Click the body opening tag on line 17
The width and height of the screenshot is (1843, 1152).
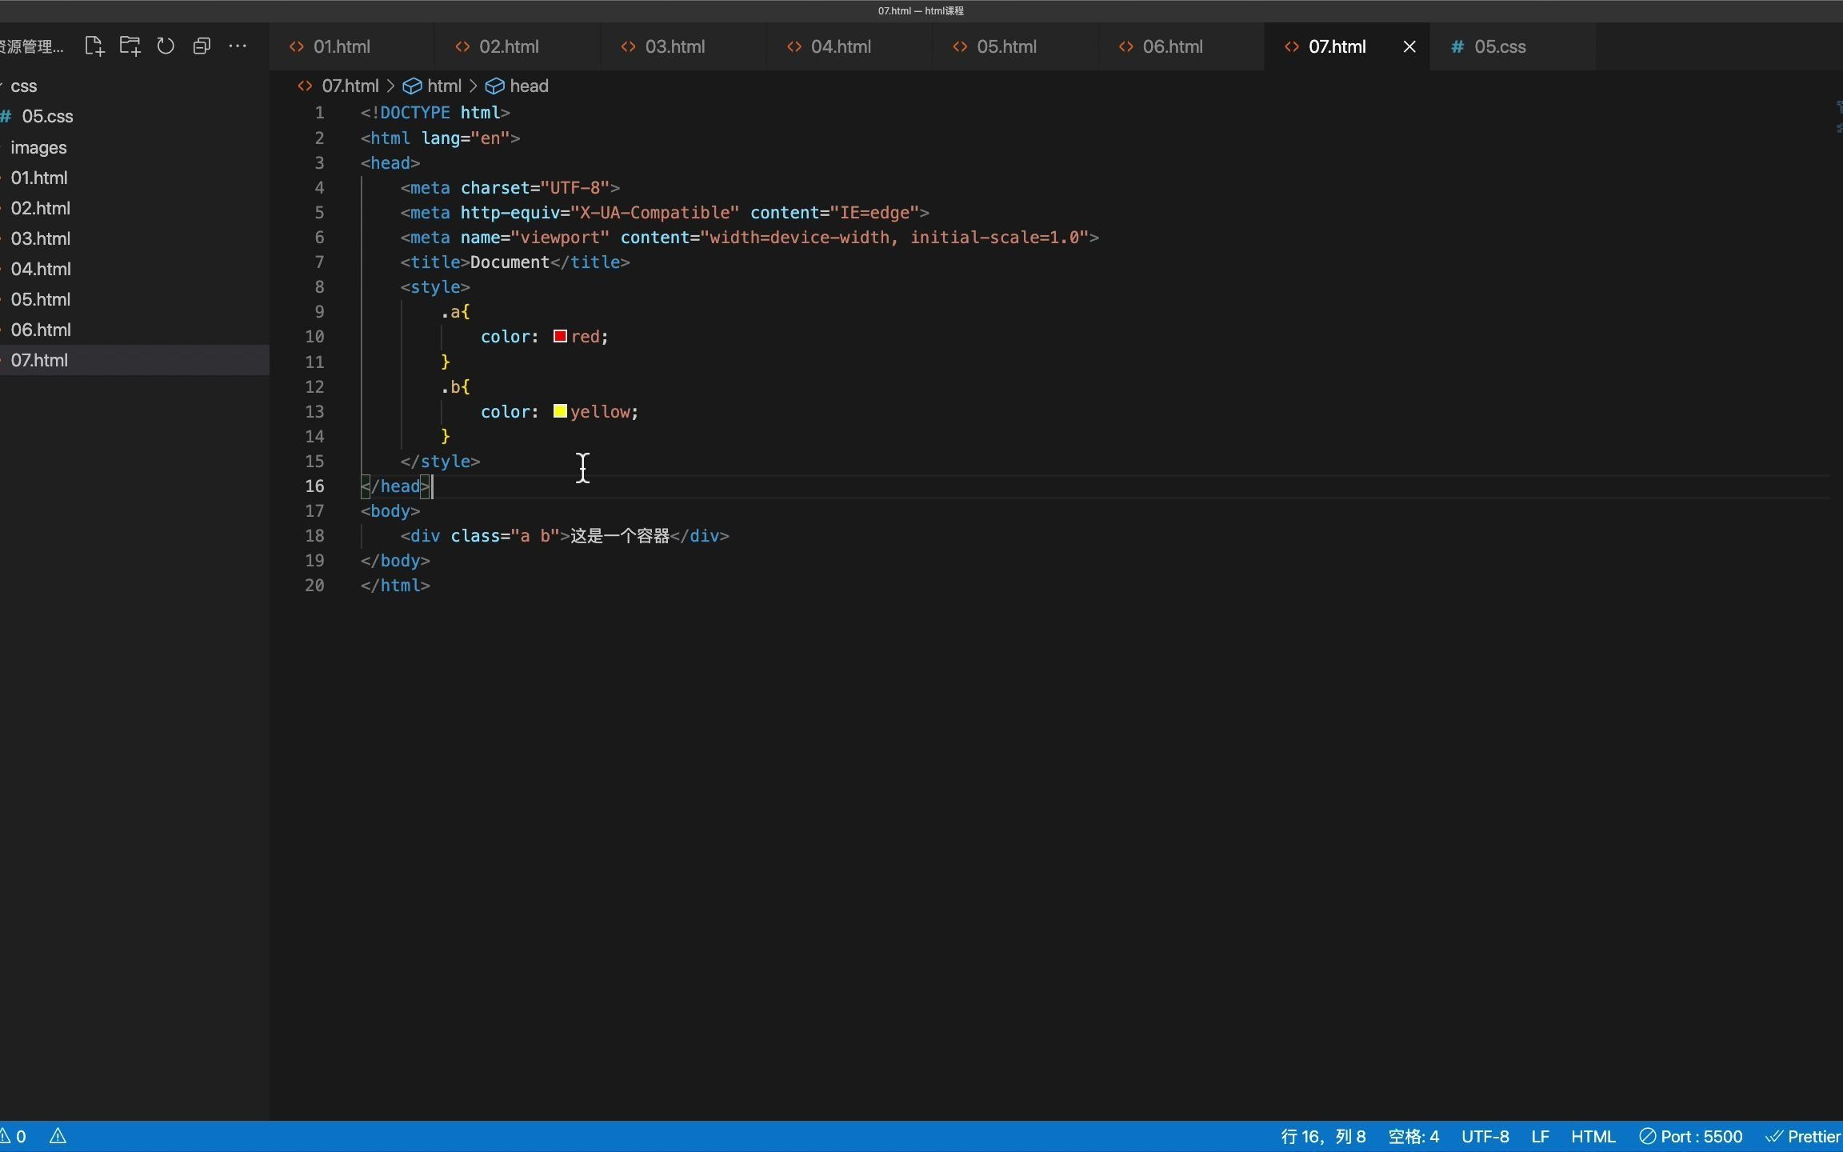pos(390,511)
